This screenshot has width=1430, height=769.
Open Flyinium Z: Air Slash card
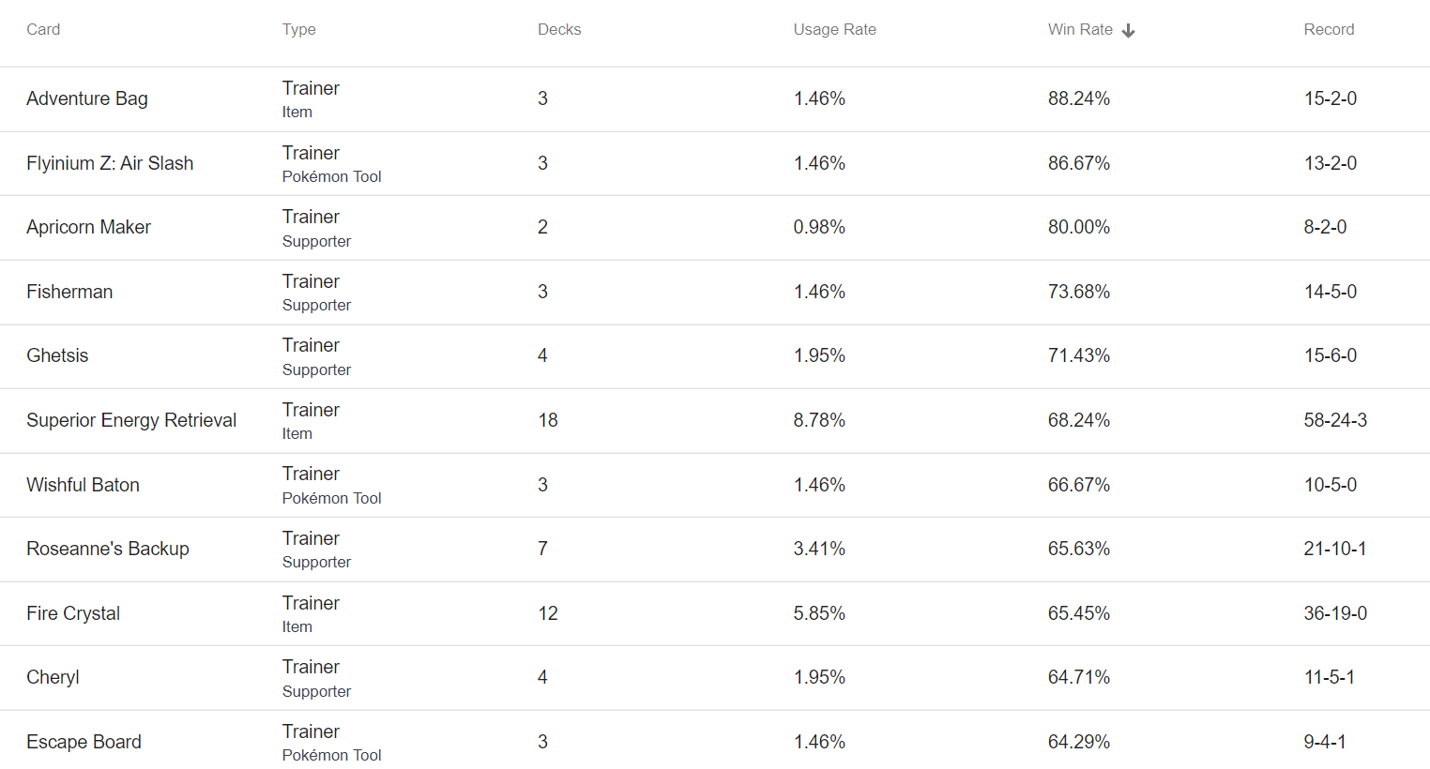110,163
